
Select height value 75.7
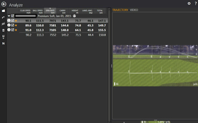78,21
